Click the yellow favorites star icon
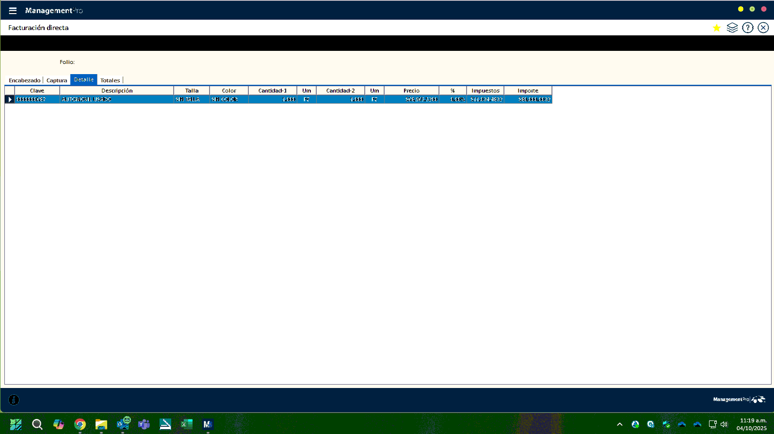Viewport: 774px width, 434px height. (x=716, y=28)
